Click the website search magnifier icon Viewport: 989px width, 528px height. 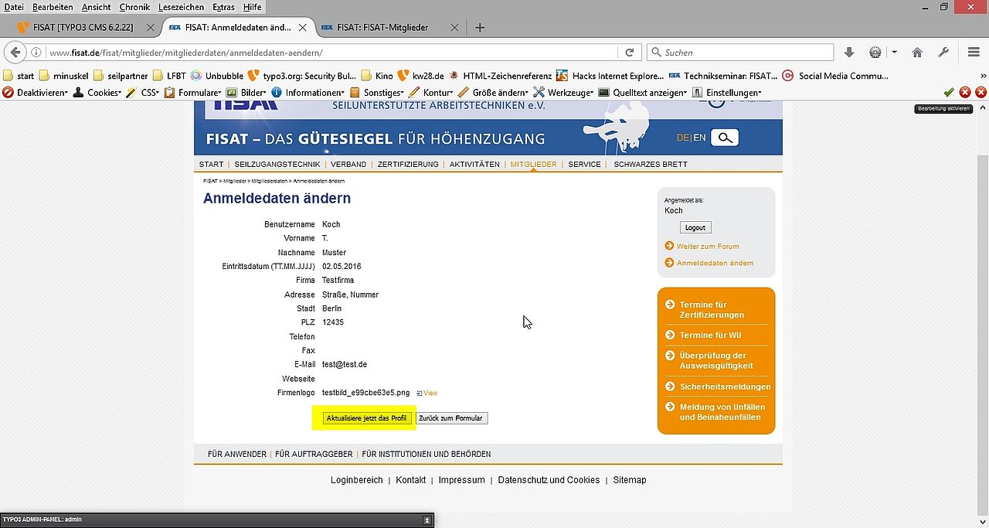725,138
